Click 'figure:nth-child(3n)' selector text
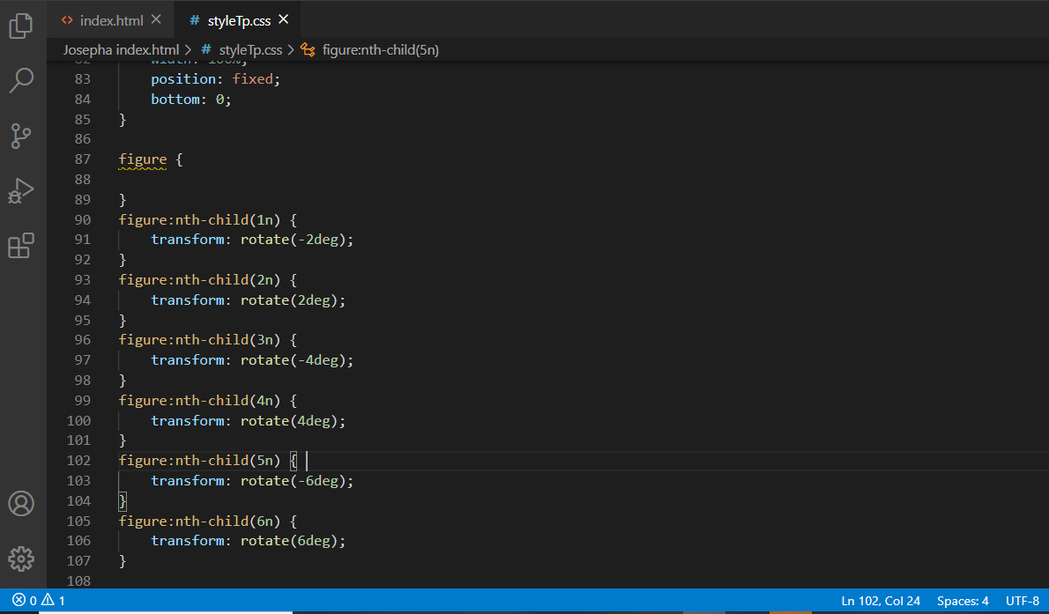Image resolution: width=1049 pixels, height=614 pixels. pyautogui.click(x=199, y=340)
